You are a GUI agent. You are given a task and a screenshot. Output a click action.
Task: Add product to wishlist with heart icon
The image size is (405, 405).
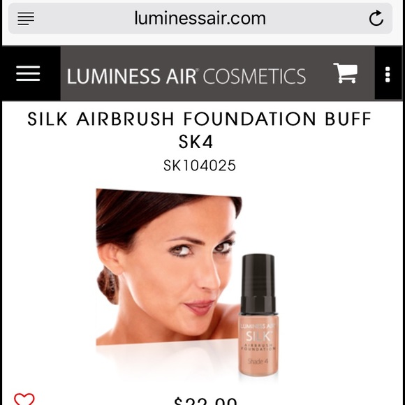[x=24, y=399]
